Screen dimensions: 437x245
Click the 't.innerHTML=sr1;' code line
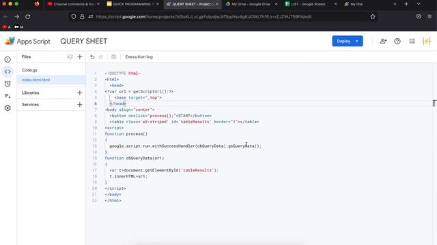128,176
